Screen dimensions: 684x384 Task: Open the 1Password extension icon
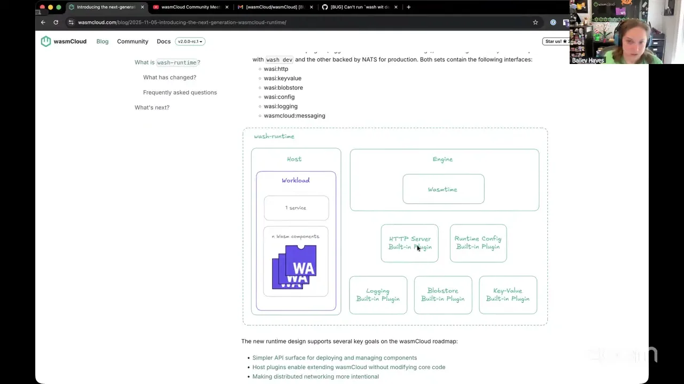553,22
